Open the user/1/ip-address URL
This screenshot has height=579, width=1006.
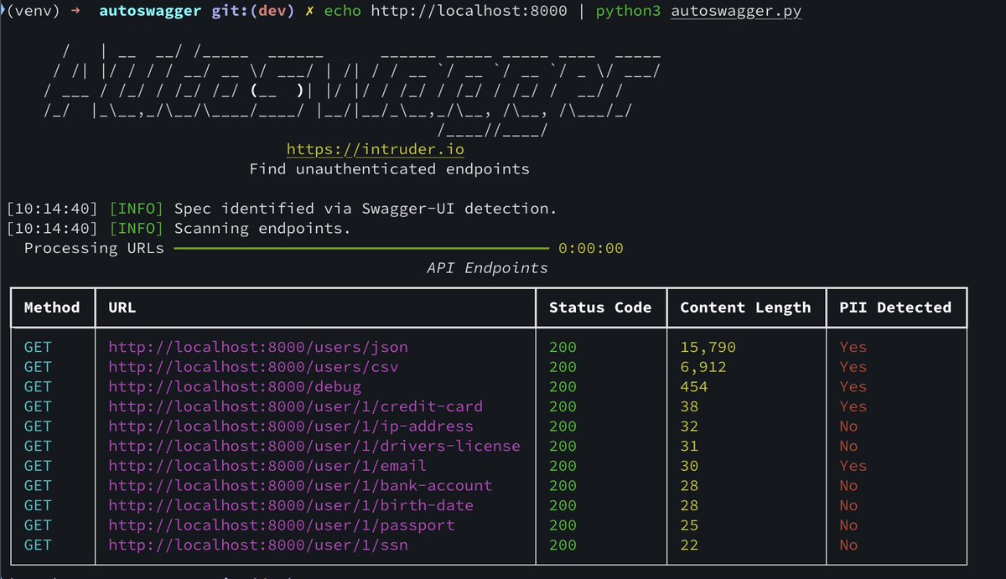click(x=290, y=426)
